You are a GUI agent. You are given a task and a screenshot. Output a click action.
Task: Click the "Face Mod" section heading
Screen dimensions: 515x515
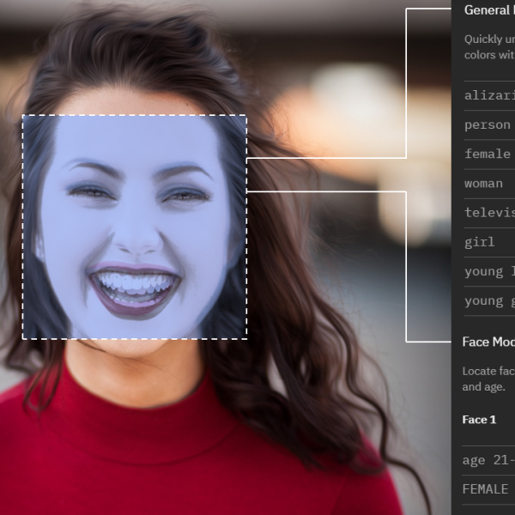488,342
